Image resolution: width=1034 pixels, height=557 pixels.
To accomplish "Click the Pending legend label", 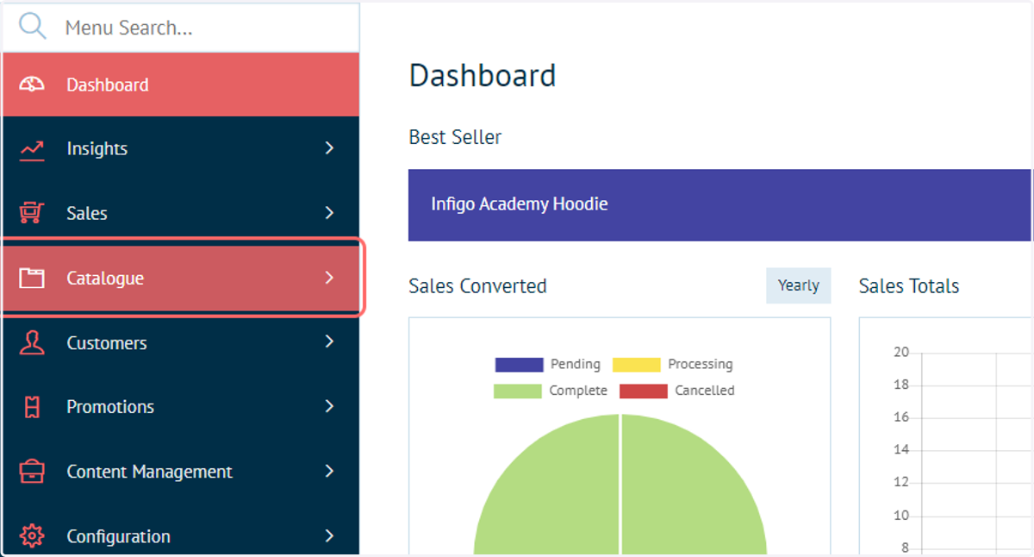I will (576, 365).
